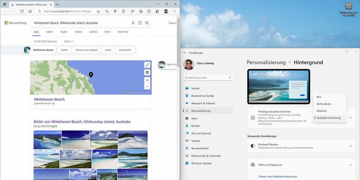The width and height of the screenshot is (360, 180).
Task: Choose Bild in background dropdown
Action: pos(330,97)
